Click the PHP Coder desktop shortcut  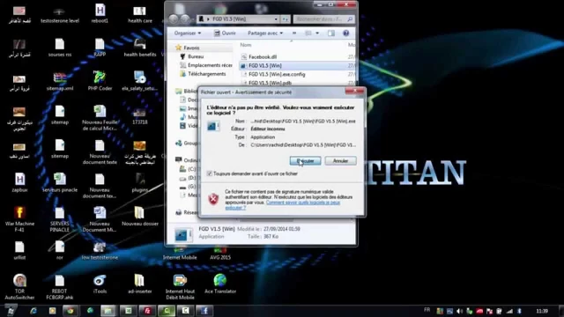coord(100,81)
